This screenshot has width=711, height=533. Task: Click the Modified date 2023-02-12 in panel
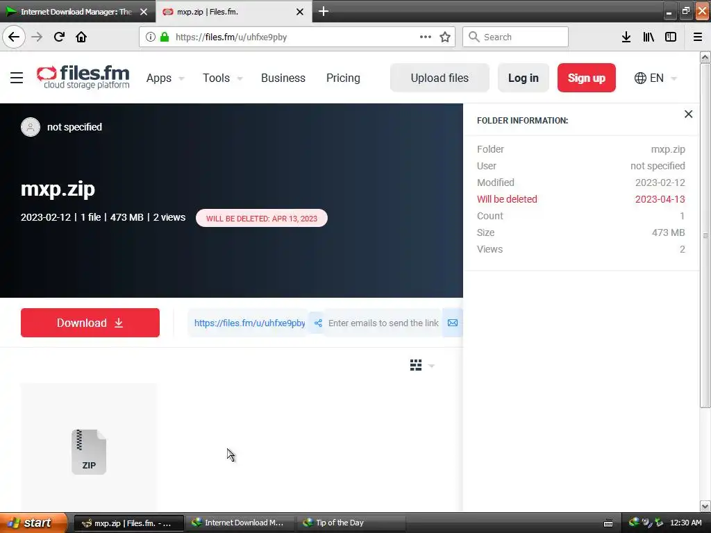660,183
